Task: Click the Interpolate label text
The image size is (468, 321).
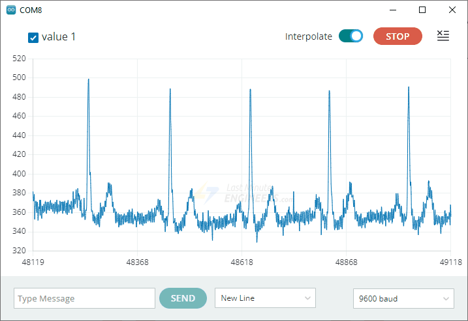Action: (308, 36)
